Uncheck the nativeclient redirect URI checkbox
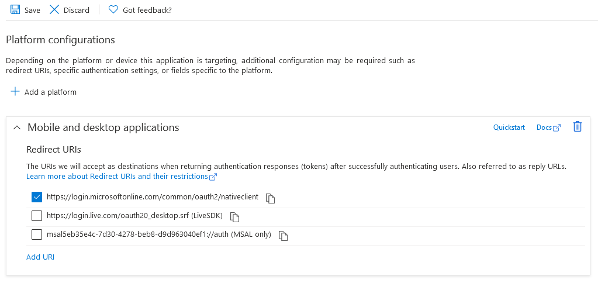 (x=37, y=197)
